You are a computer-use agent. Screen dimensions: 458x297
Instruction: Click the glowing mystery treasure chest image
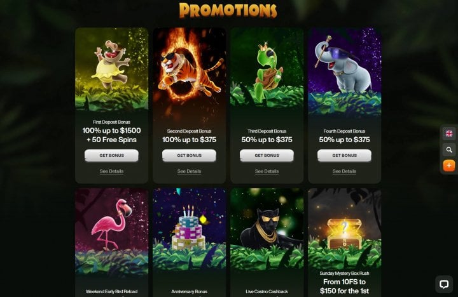(x=344, y=229)
